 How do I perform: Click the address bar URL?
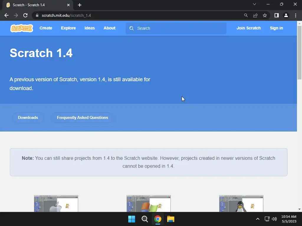(x=66, y=15)
